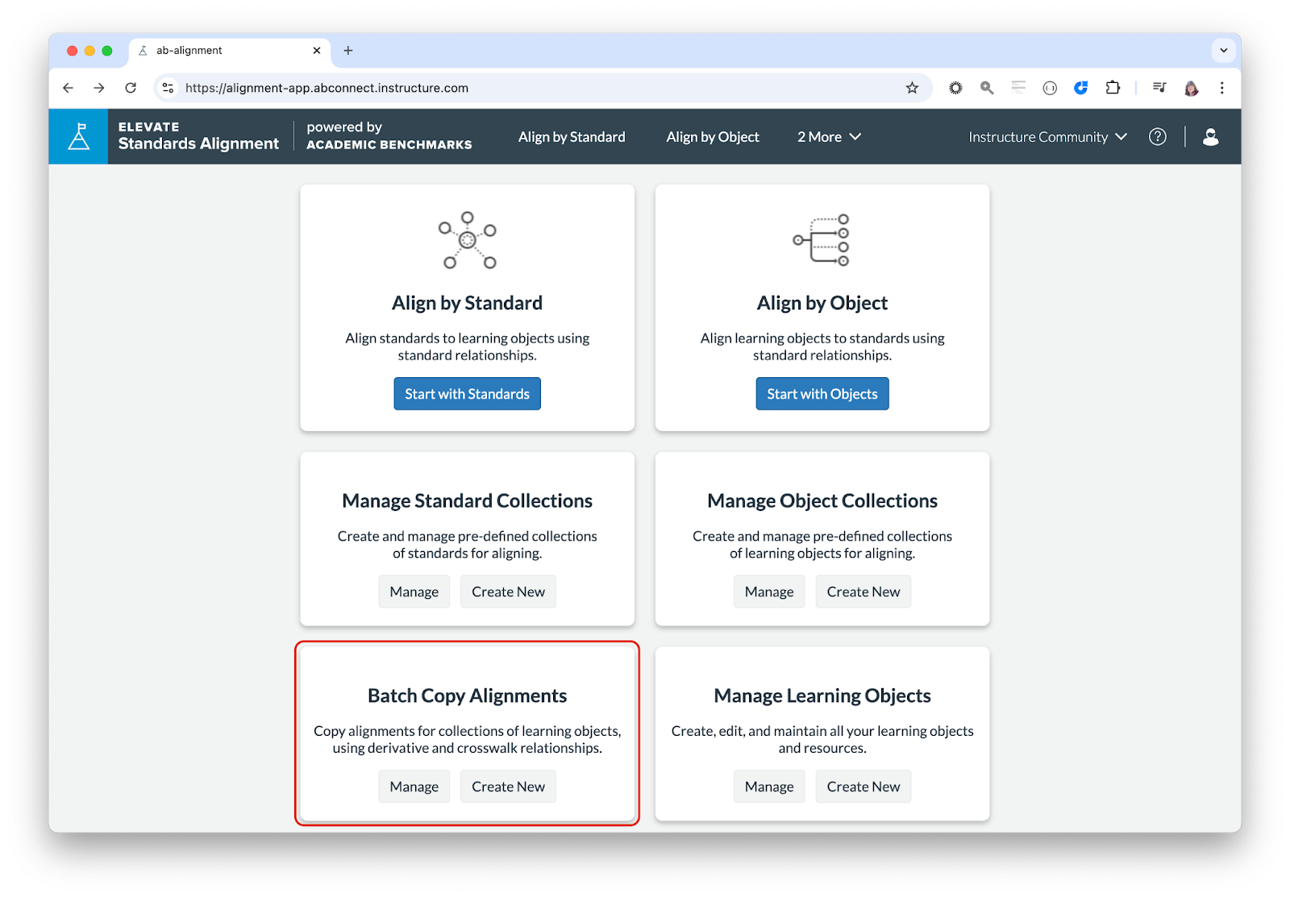Click the Align by Standard card heading
The width and height of the screenshot is (1290, 897).
467,303
